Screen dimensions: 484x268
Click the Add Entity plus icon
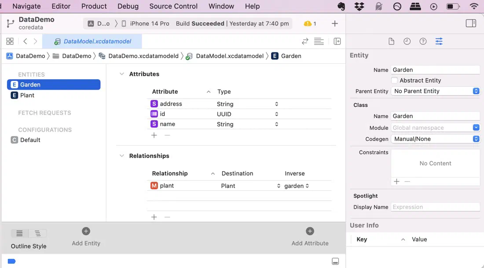tap(86, 231)
